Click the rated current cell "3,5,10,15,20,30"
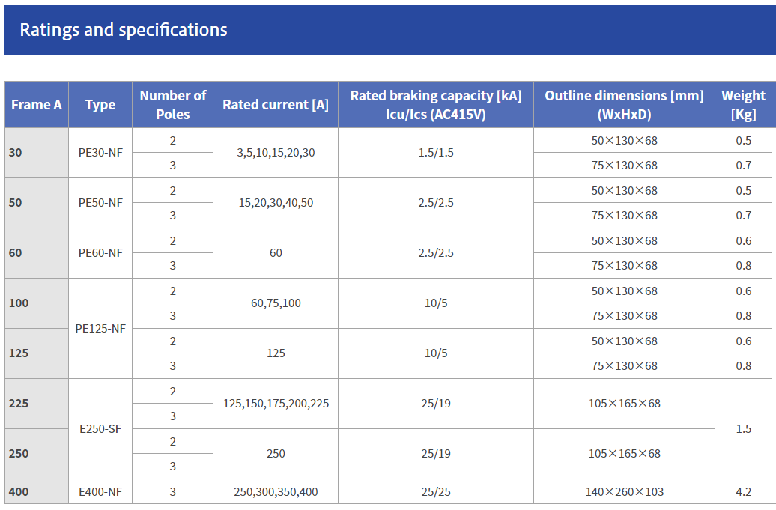776x510 pixels. tap(276, 153)
